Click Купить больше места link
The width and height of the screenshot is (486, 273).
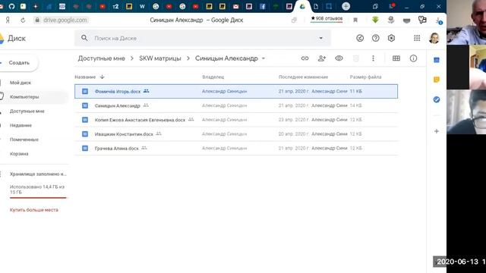pyautogui.click(x=33, y=210)
